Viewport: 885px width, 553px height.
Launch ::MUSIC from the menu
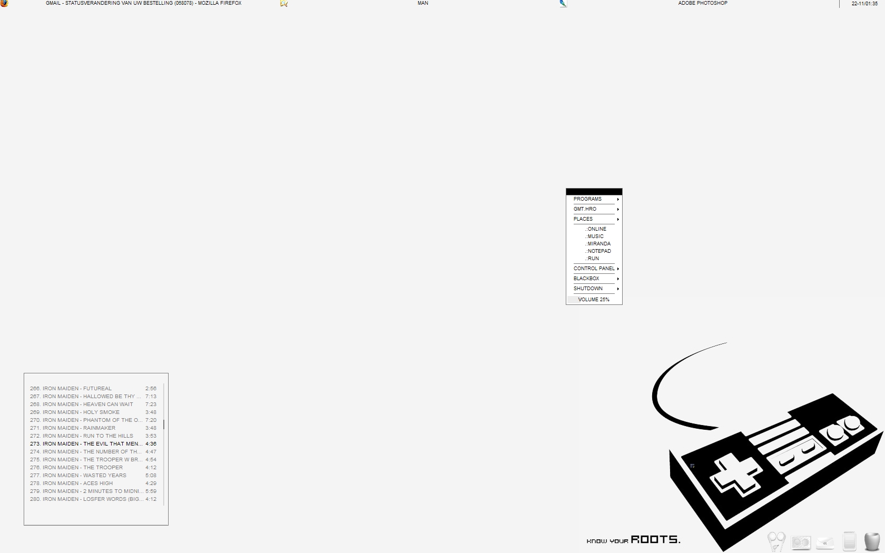(594, 236)
